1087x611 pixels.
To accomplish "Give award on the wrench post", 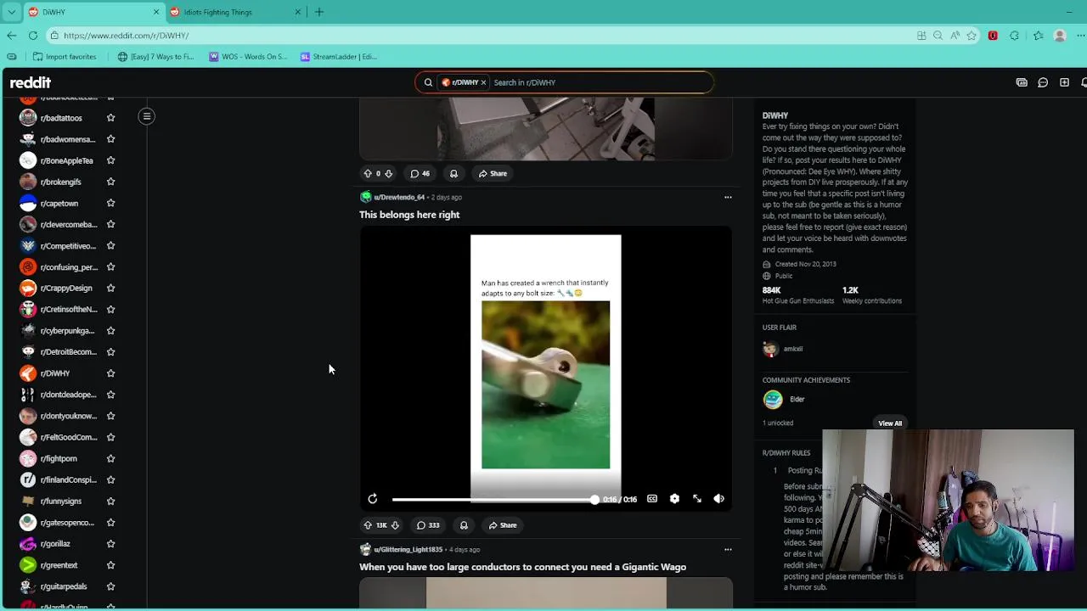I will coord(464,525).
